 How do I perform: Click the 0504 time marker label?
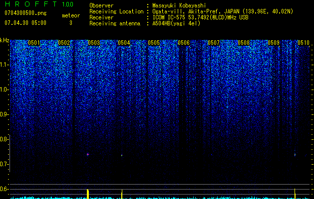click(124, 43)
